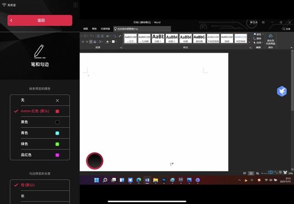Screen dimensions: 294x204
Task: Click the pen and stroke icon
Action: 40,51
